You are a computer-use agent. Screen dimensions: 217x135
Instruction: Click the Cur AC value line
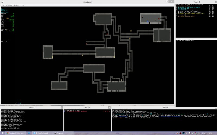click(x=8, y=29)
